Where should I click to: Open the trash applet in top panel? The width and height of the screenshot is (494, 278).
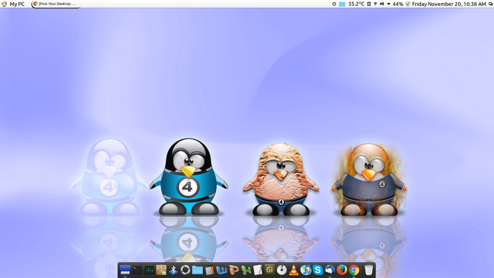[369, 4]
